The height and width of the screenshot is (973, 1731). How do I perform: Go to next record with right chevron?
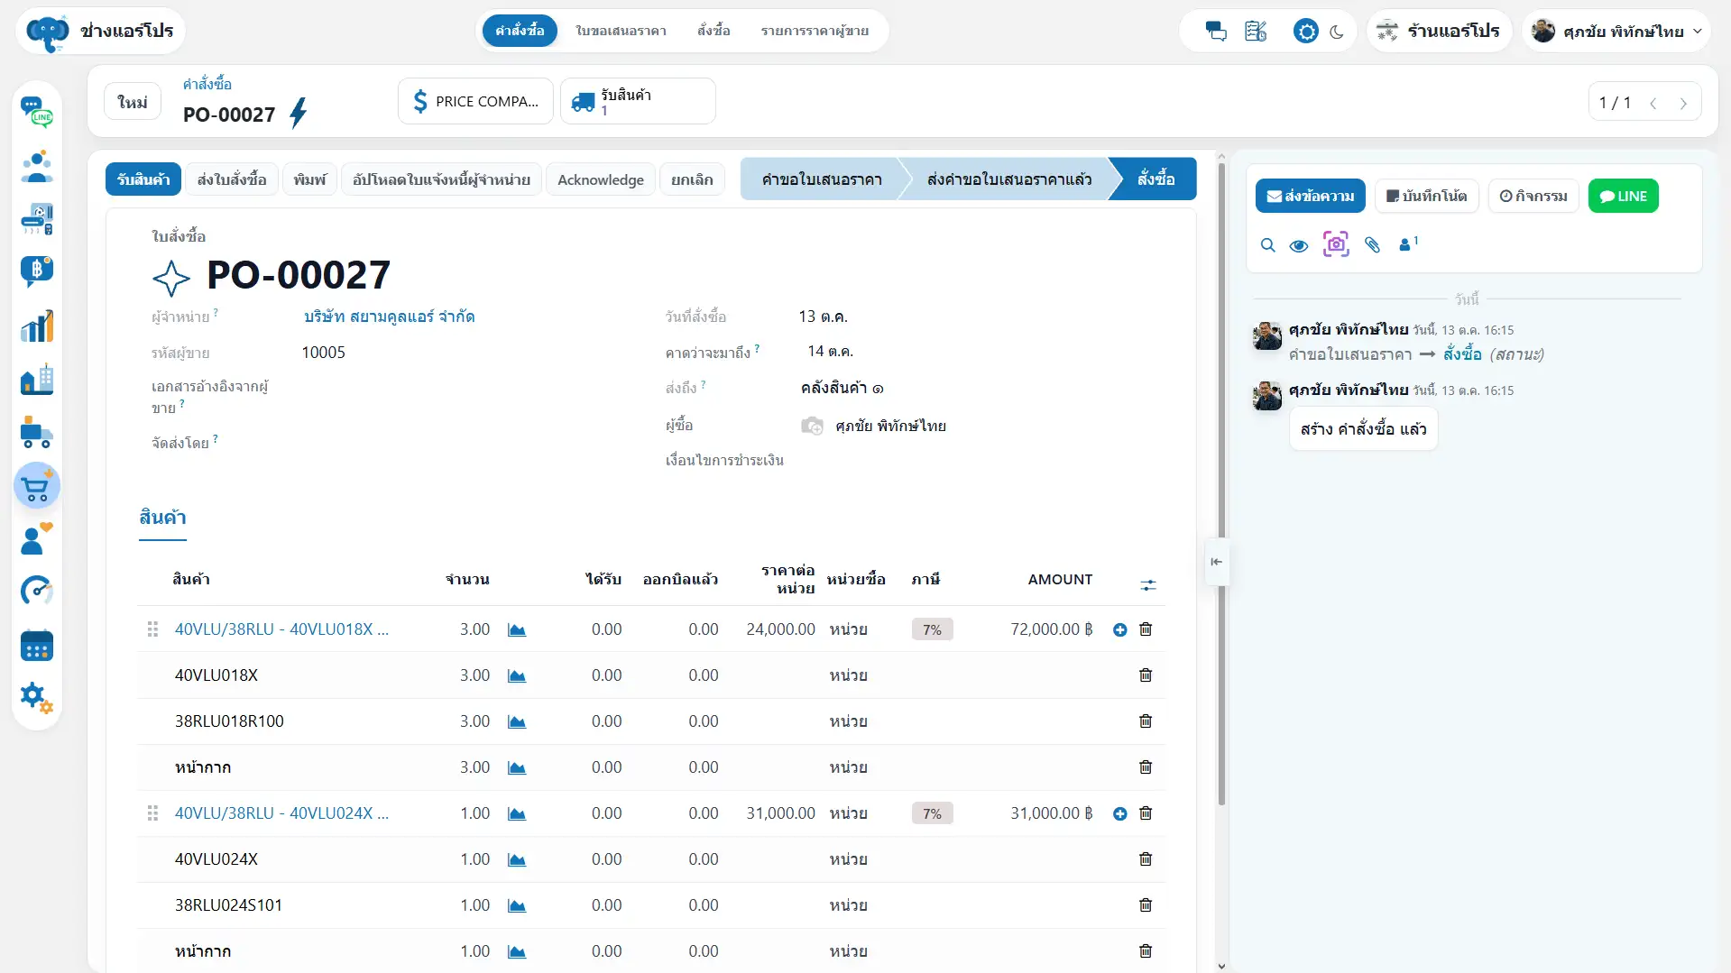click(1683, 103)
